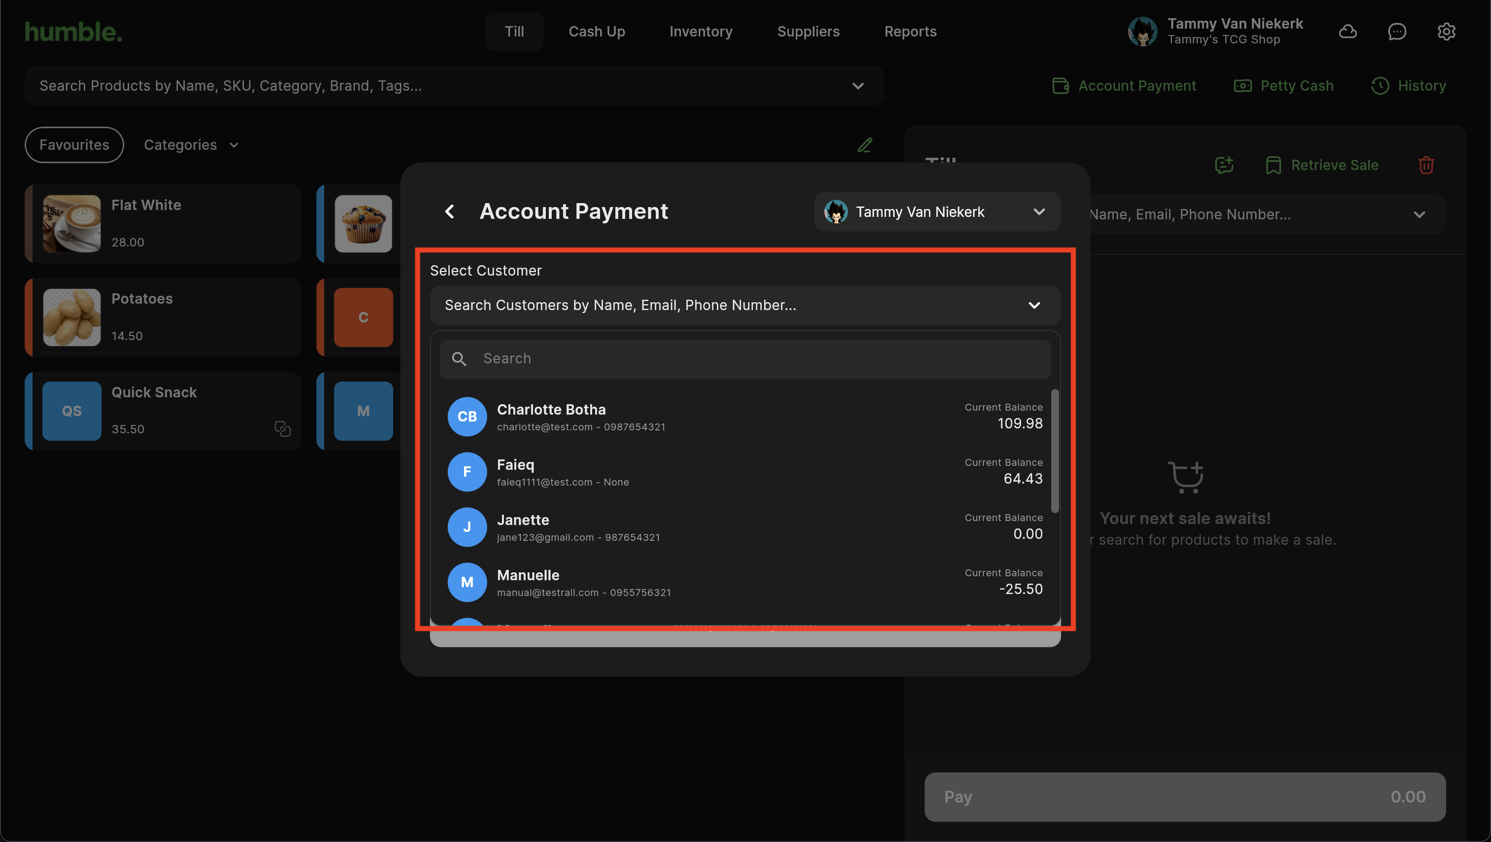Click the search magnifier icon in the customer list

(x=459, y=359)
